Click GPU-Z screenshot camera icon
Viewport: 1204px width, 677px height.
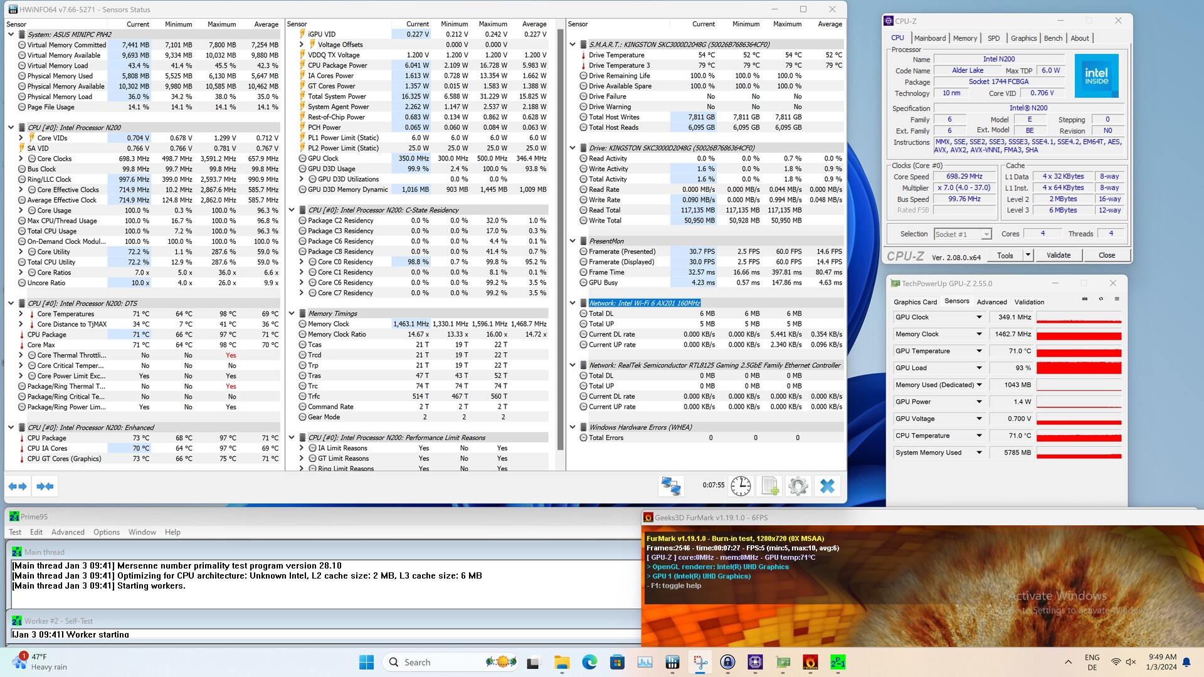pos(1085,299)
